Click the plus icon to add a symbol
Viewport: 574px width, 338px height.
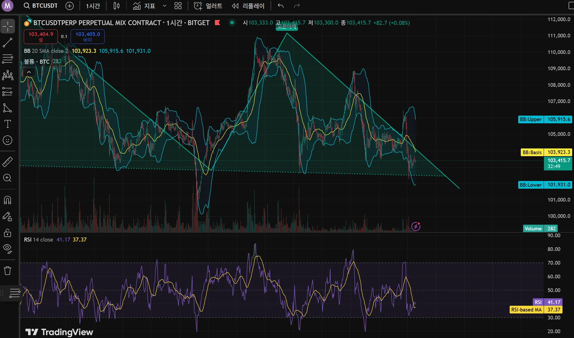coord(70,6)
